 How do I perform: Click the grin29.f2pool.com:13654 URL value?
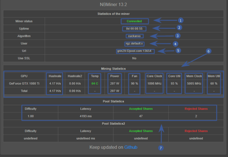click(134, 51)
